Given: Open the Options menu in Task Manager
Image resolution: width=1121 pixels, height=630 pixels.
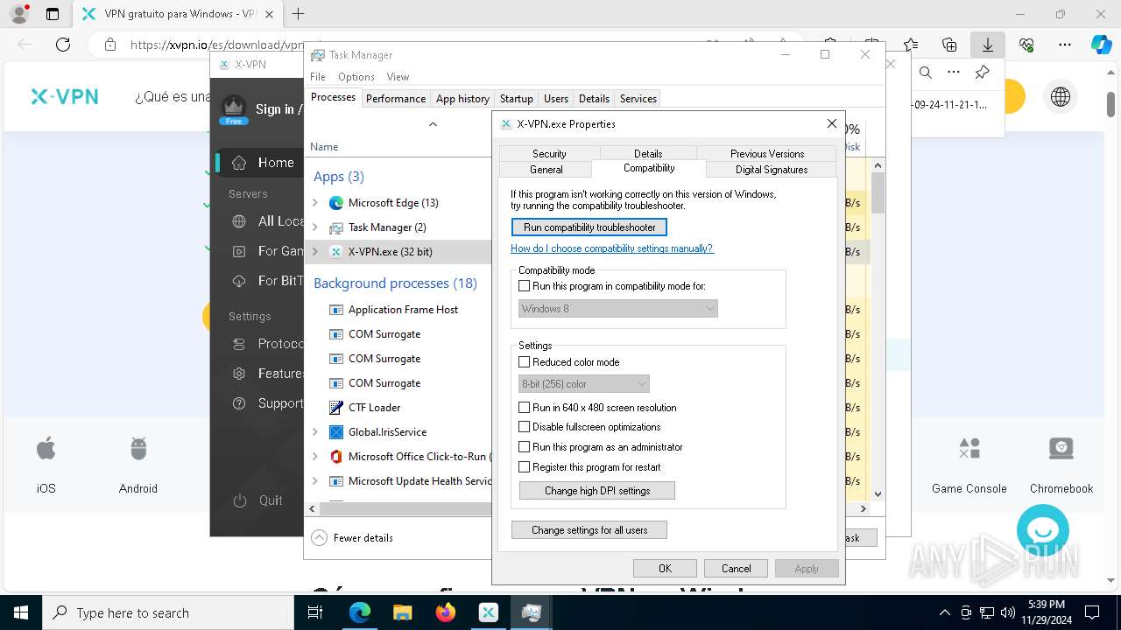Looking at the screenshot, I should click(x=356, y=77).
